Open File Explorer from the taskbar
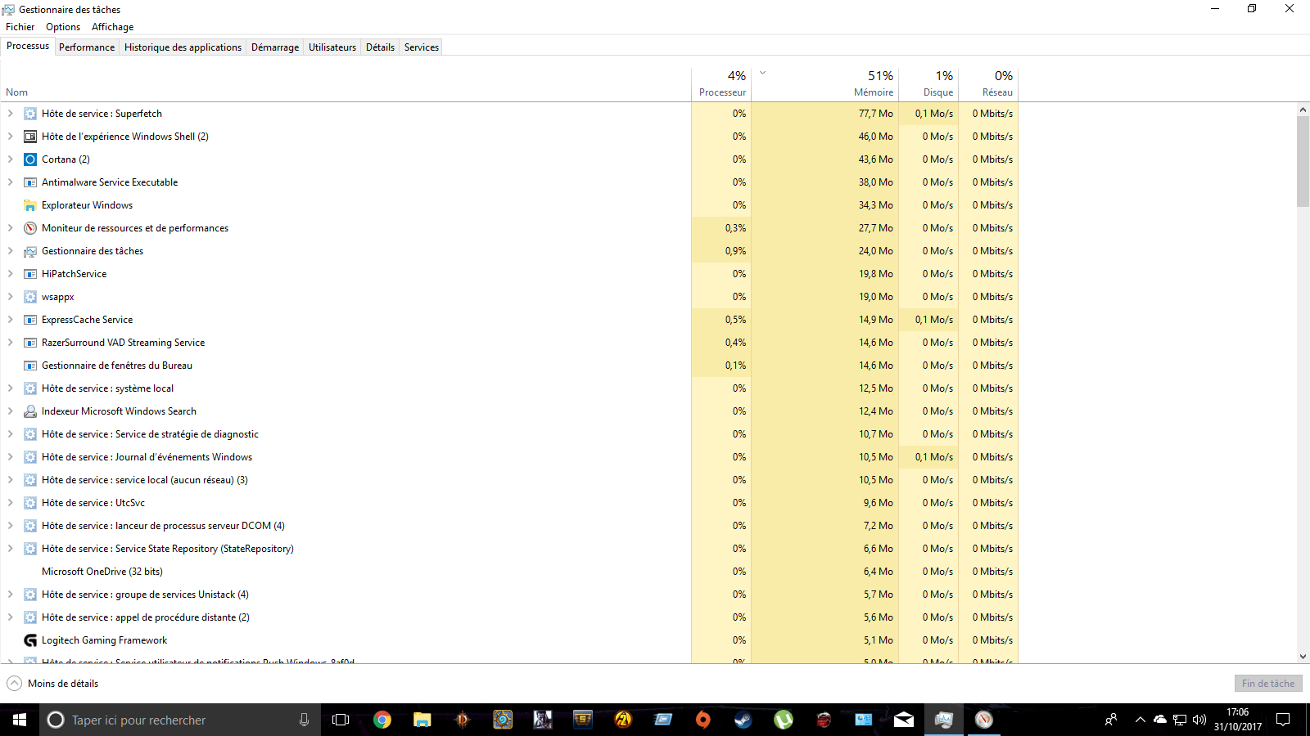The width and height of the screenshot is (1310, 736). (422, 720)
